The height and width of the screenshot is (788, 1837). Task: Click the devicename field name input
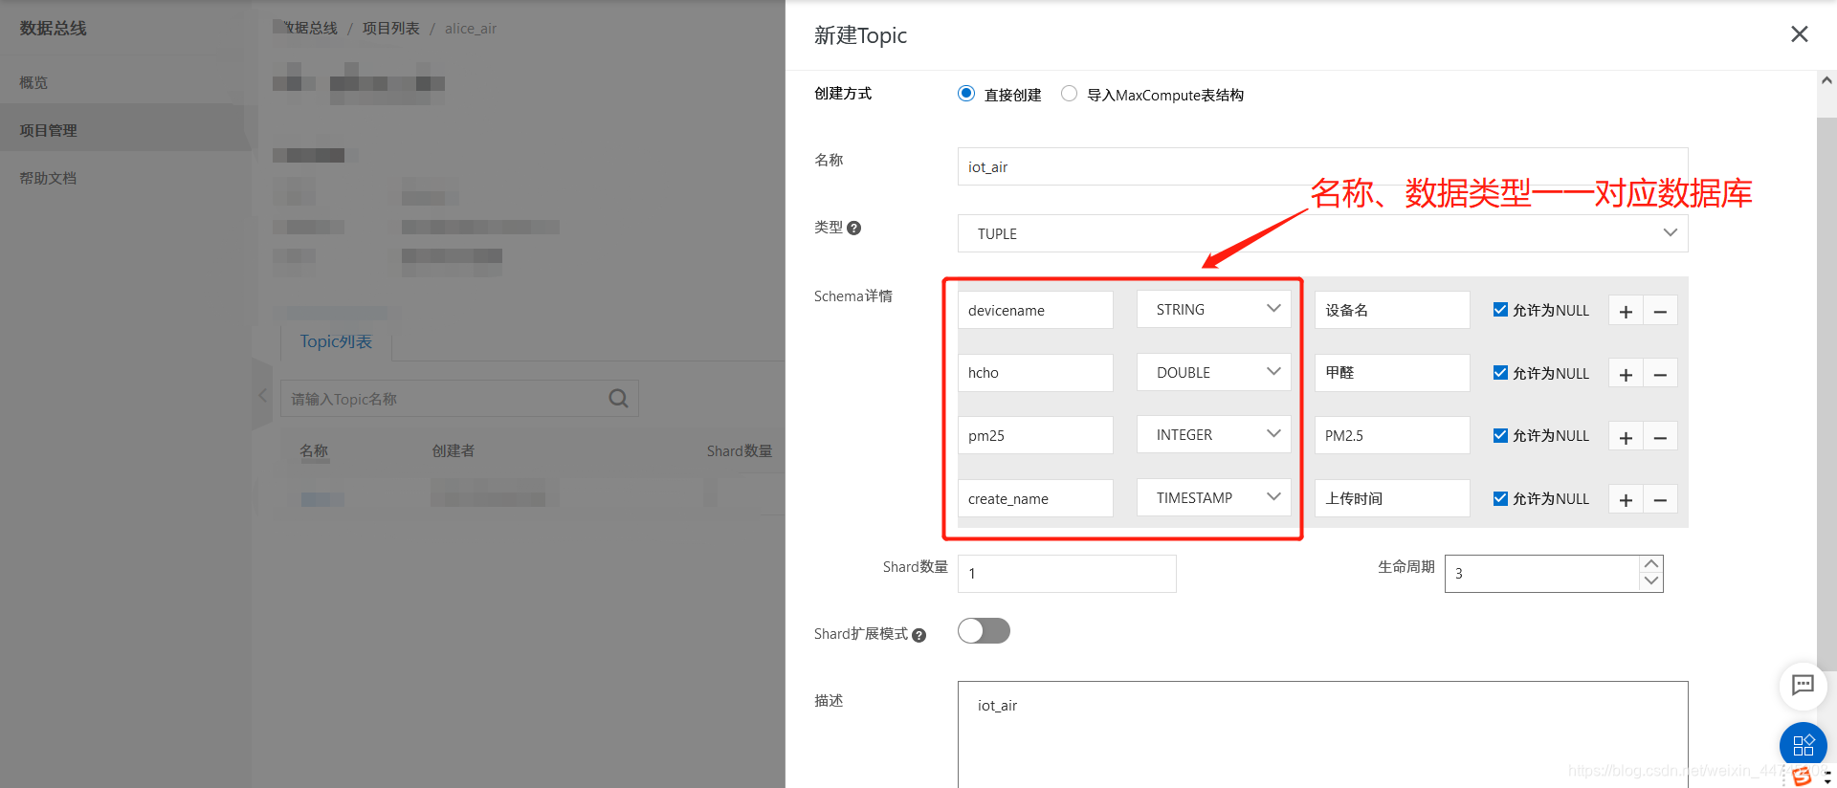(1035, 310)
